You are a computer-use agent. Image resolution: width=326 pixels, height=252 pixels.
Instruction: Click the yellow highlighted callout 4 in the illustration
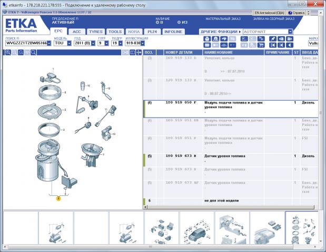pos(58,198)
